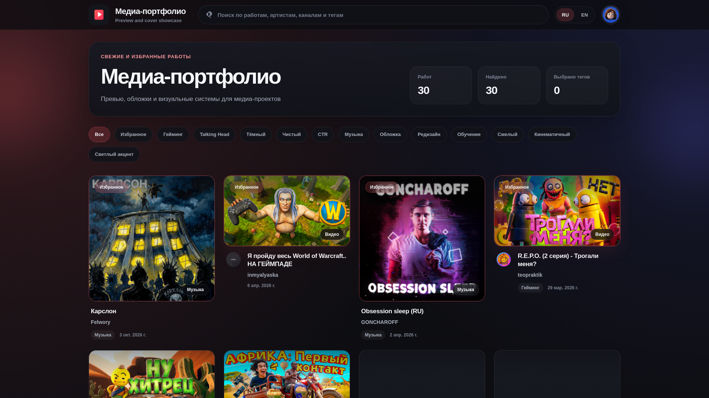Select the Все filter chip
The image size is (709, 398).
pyautogui.click(x=99, y=135)
